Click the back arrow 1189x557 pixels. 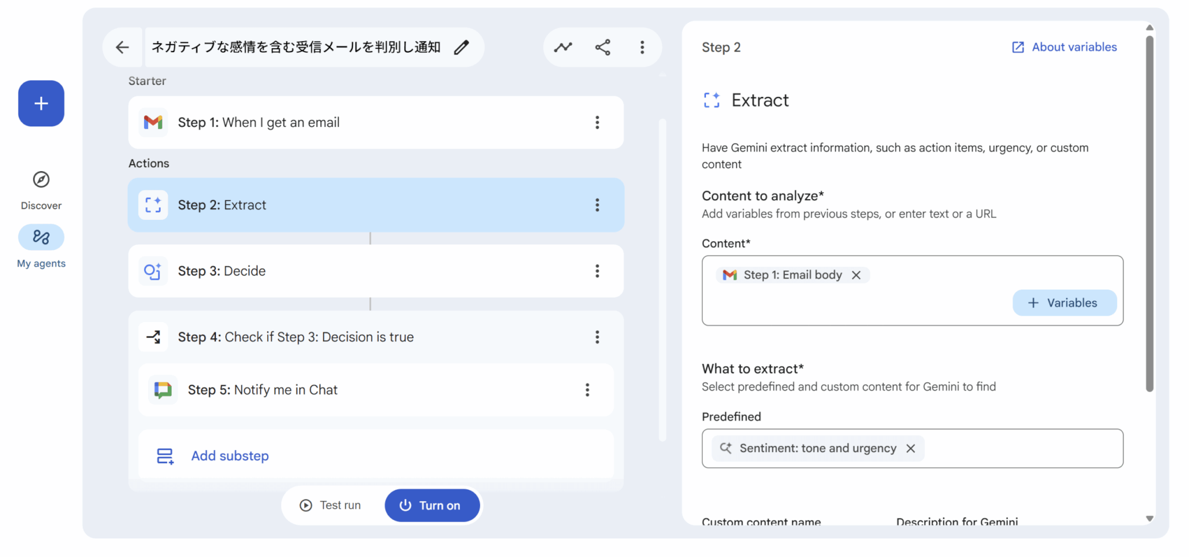tap(122, 48)
